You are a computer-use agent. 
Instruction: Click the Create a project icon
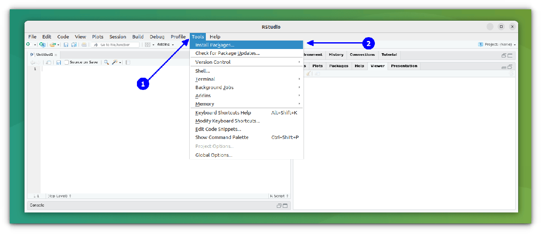[42, 44]
